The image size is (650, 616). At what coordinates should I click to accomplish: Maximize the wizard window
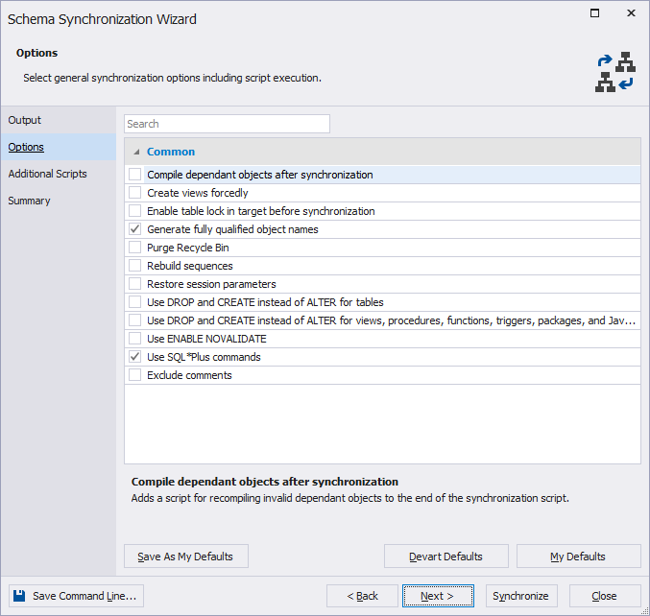pos(594,13)
